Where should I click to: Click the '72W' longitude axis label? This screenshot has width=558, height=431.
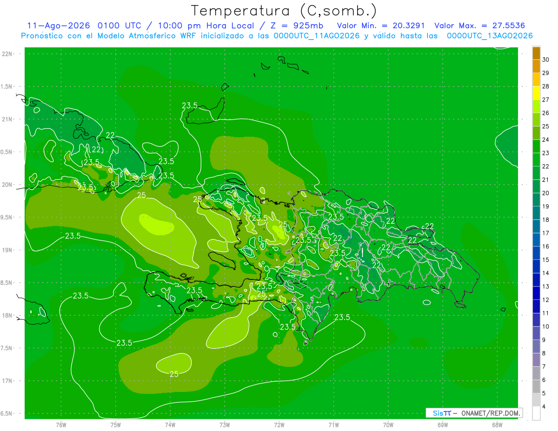[279, 425]
